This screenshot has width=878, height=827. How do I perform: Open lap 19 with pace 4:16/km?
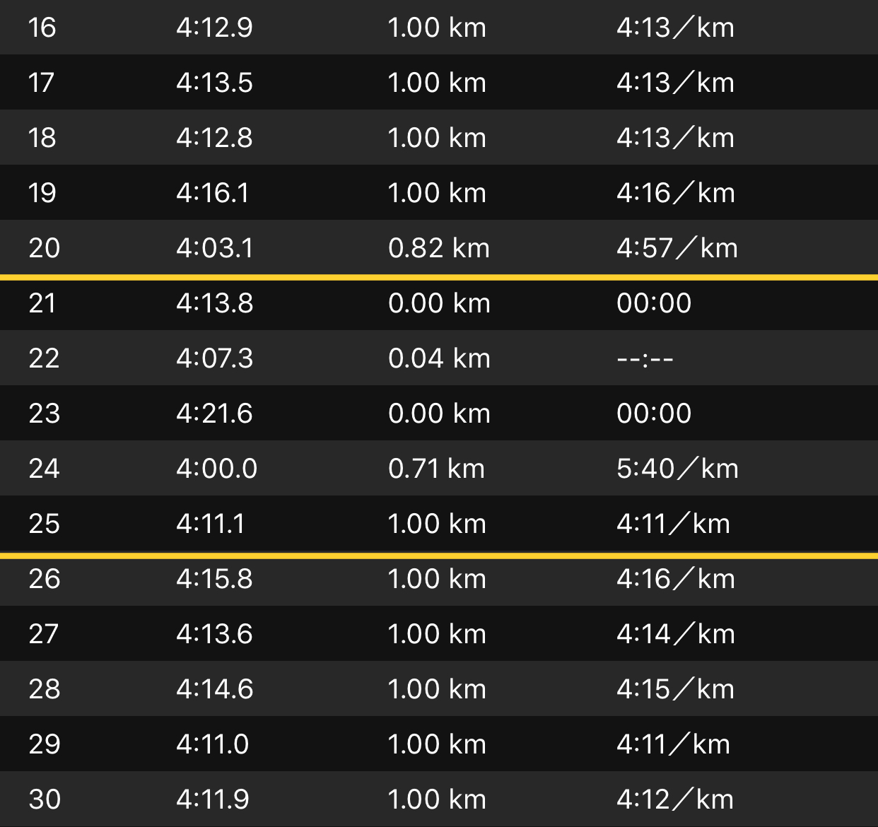[x=439, y=192]
